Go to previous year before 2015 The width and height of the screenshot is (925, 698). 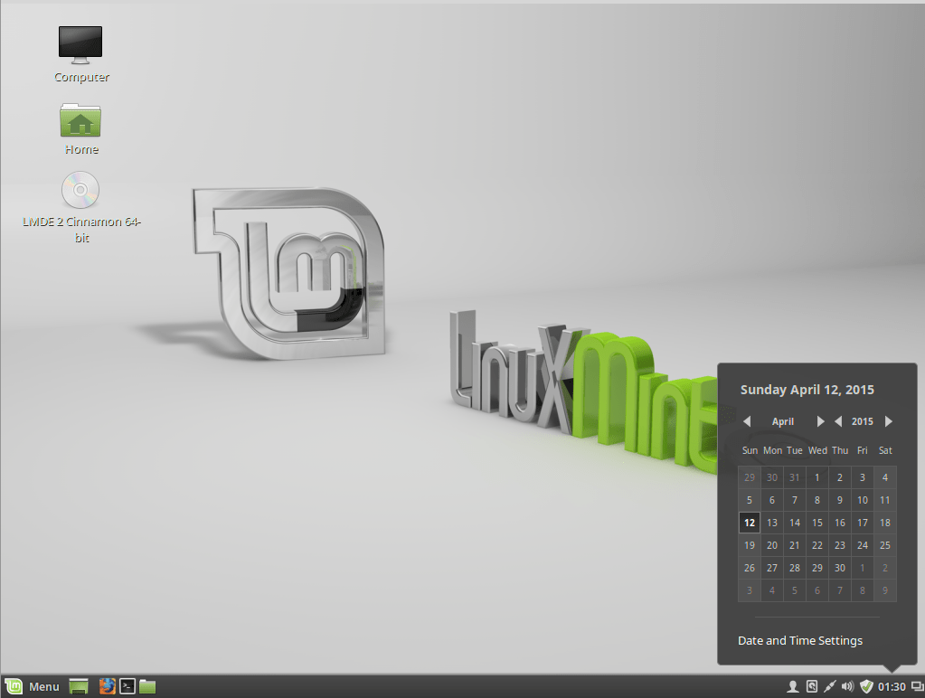837,421
